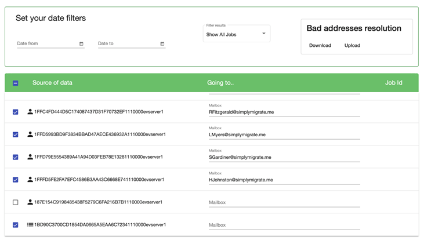424x240 pixels.
Task: Check the box for the 187E154C9198 row
Action: (16, 202)
